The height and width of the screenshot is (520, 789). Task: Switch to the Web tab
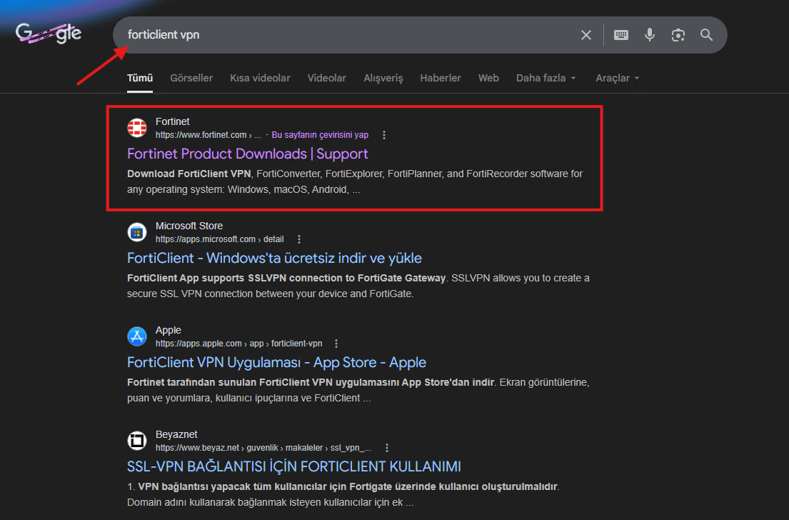pyautogui.click(x=488, y=78)
